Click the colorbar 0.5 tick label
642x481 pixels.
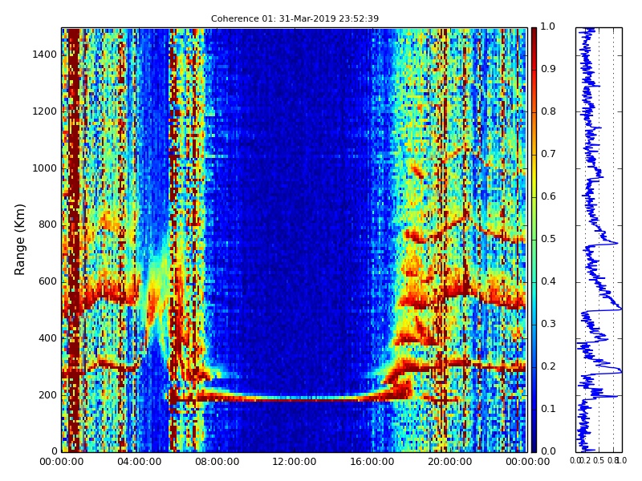(x=548, y=239)
